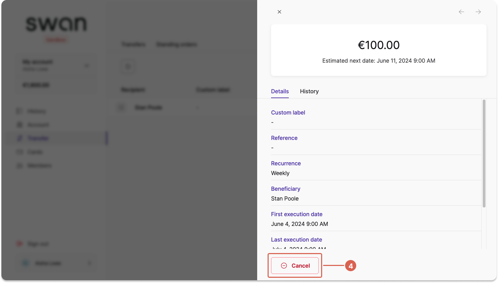The image size is (498, 283).
Task: Expand the user profile menu at bottom
Action: click(x=56, y=264)
